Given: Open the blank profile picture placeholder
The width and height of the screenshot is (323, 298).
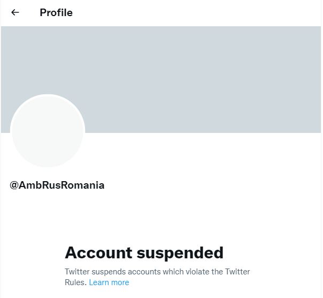Looking at the screenshot, I should click(x=48, y=131).
